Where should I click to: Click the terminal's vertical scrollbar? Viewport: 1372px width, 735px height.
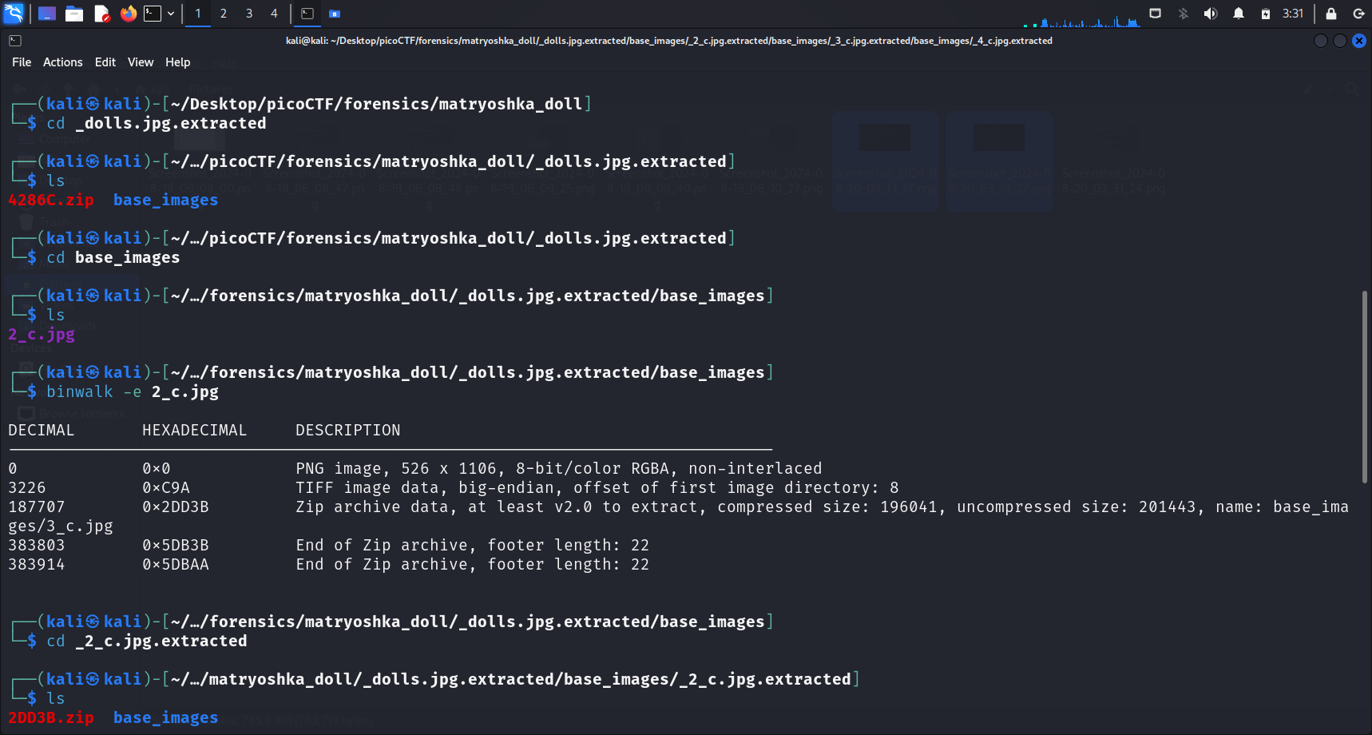point(1364,387)
